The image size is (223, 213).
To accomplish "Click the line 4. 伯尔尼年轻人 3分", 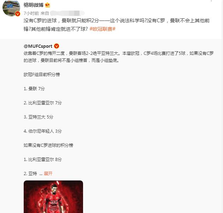I will pos(43,131).
